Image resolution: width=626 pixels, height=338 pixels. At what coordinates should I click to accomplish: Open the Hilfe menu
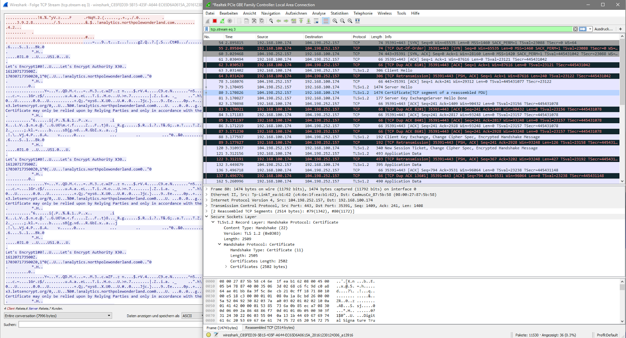point(415,13)
